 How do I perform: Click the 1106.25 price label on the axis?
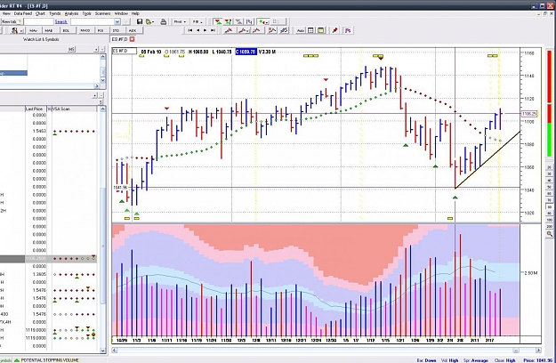pyautogui.click(x=529, y=114)
